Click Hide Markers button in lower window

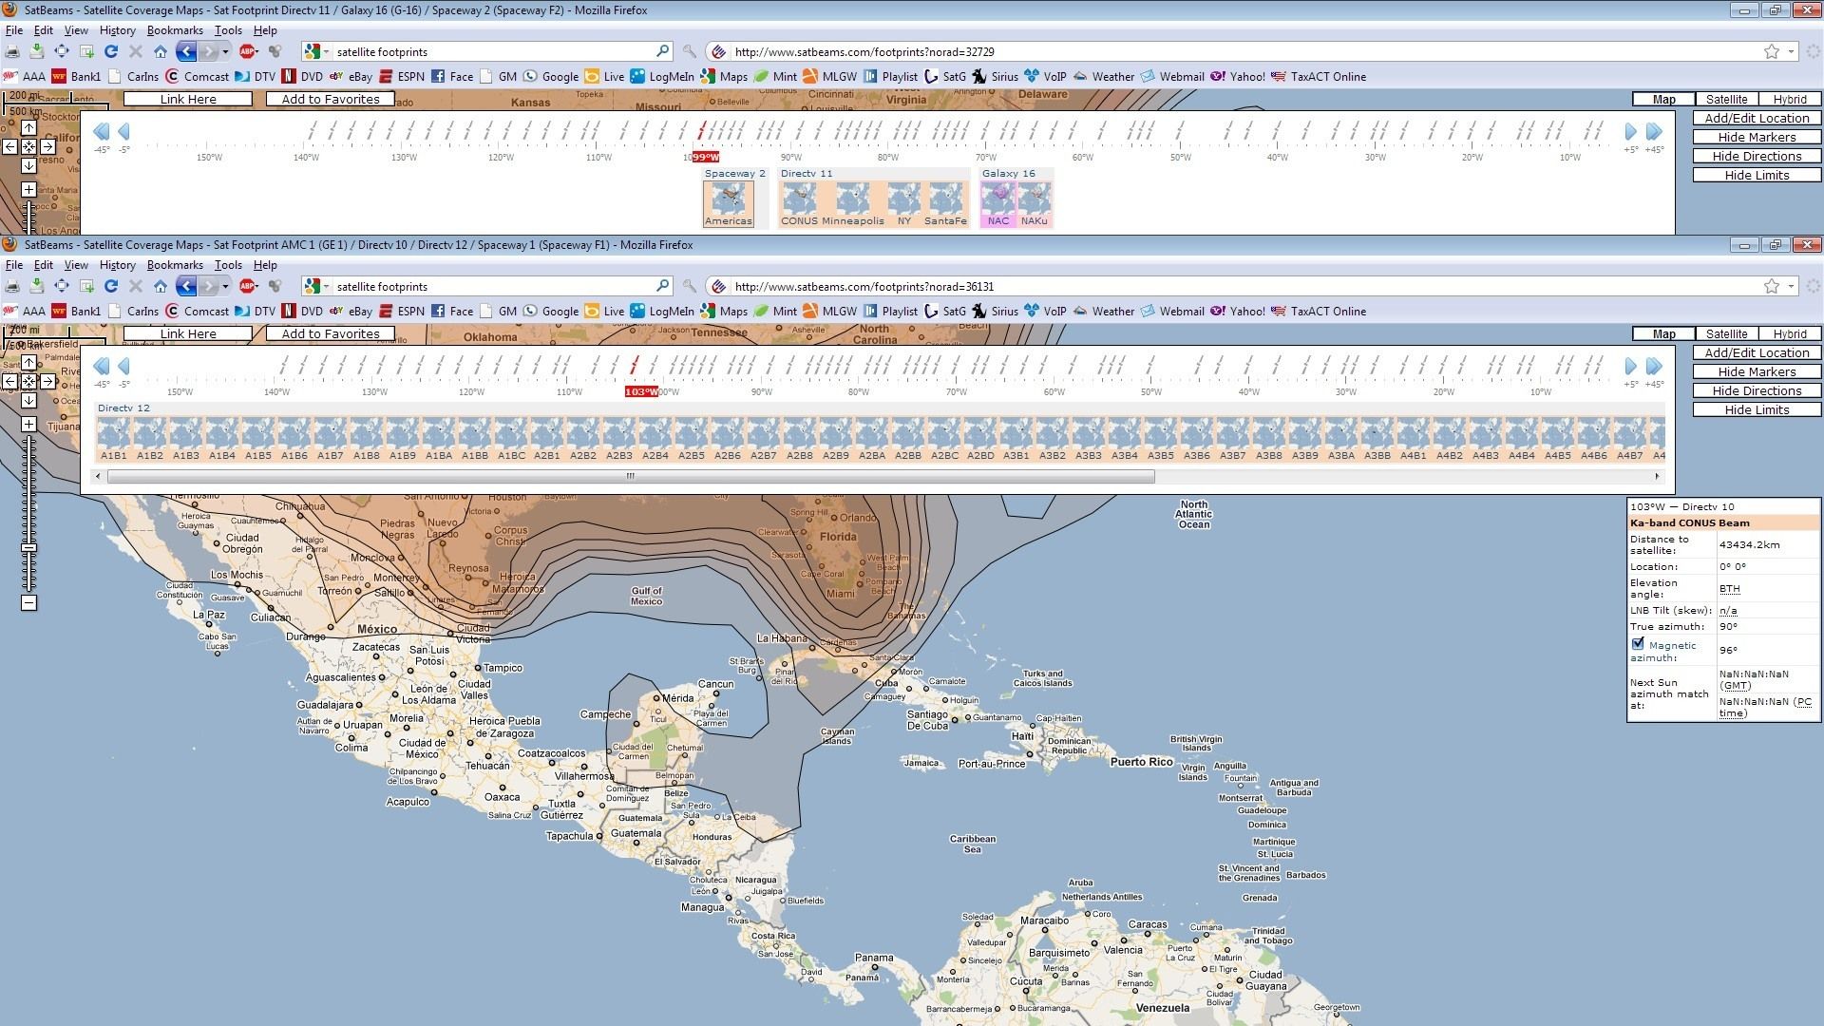pyautogui.click(x=1757, y=371)
